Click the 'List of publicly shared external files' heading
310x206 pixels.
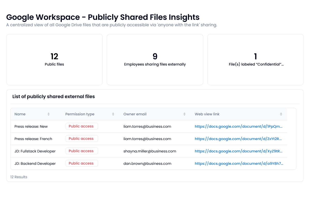point(53,96)
